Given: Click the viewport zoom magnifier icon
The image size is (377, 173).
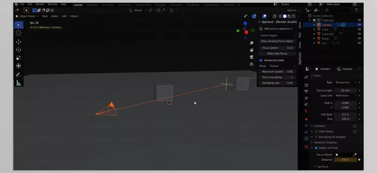Looking at the screenshot, I should (x=251, y=43).
